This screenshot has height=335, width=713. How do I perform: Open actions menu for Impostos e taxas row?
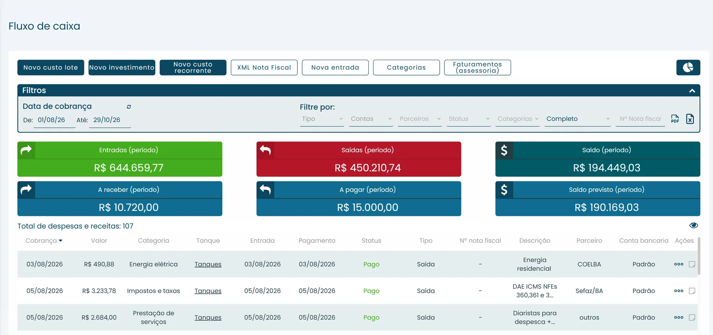click(x=679, y=291)
